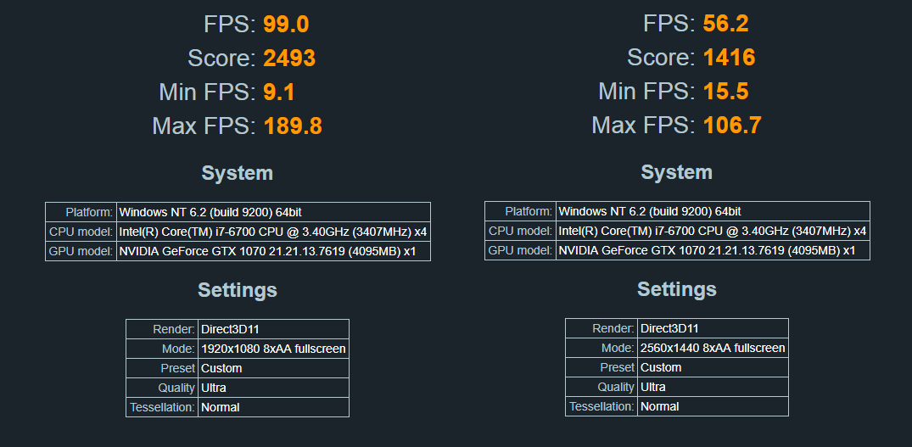Viewport: 912px width, 447px height.
Task: Click the Platform label in the 2560x1440 result
Action: (x=528, y=211)
